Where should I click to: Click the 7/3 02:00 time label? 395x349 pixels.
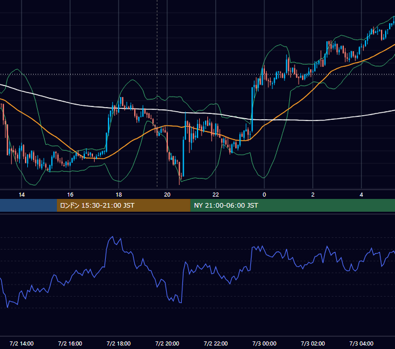pyautogui.click(x=313, y=343)
